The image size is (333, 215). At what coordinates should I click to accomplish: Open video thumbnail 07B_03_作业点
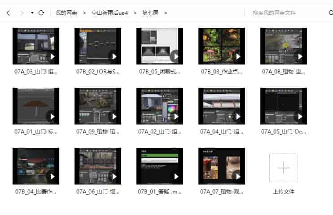(222, 46)
